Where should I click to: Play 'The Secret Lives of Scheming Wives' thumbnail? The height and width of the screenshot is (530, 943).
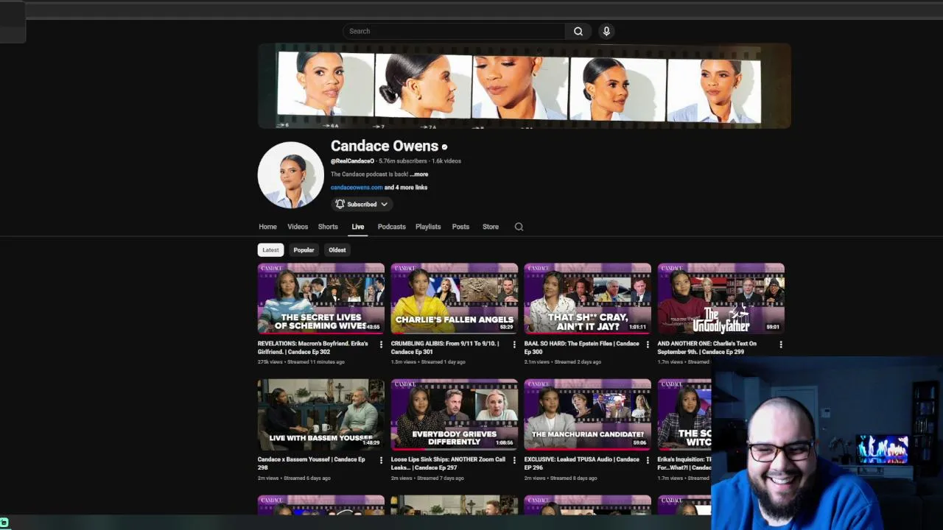coord(321,298)
